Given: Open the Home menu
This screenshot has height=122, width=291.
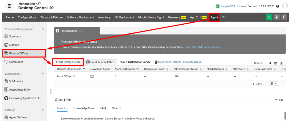Looking at the screenshot, I should pyautogui.click(x=10, y=17).
